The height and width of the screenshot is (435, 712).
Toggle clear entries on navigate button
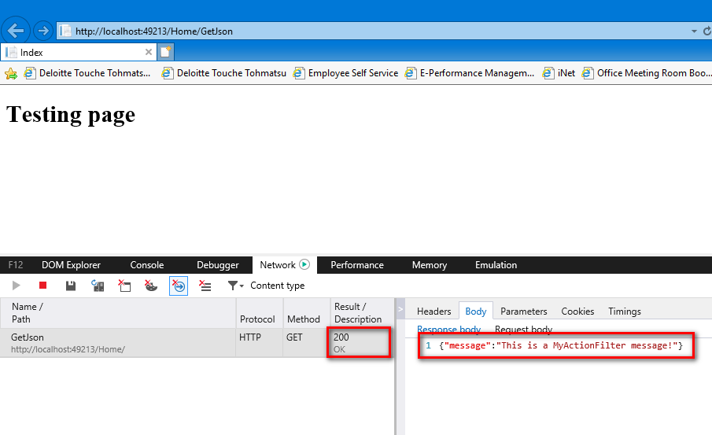coord(179,286)
